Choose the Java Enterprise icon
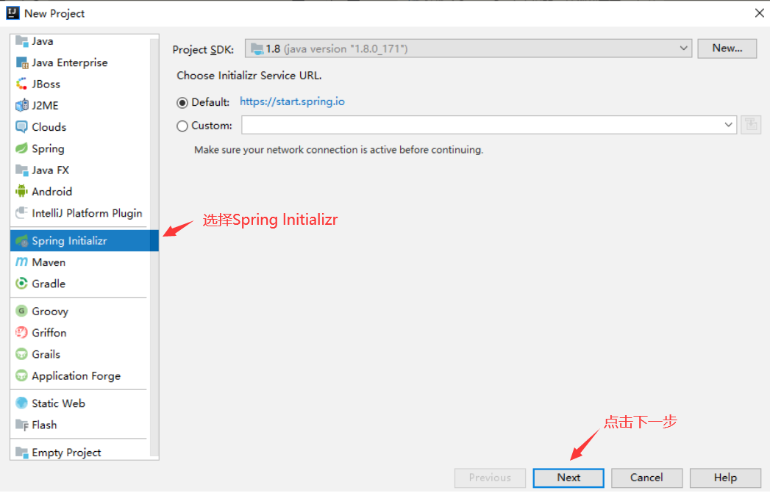Screen dimensions: 770x493 pos(21,62)
